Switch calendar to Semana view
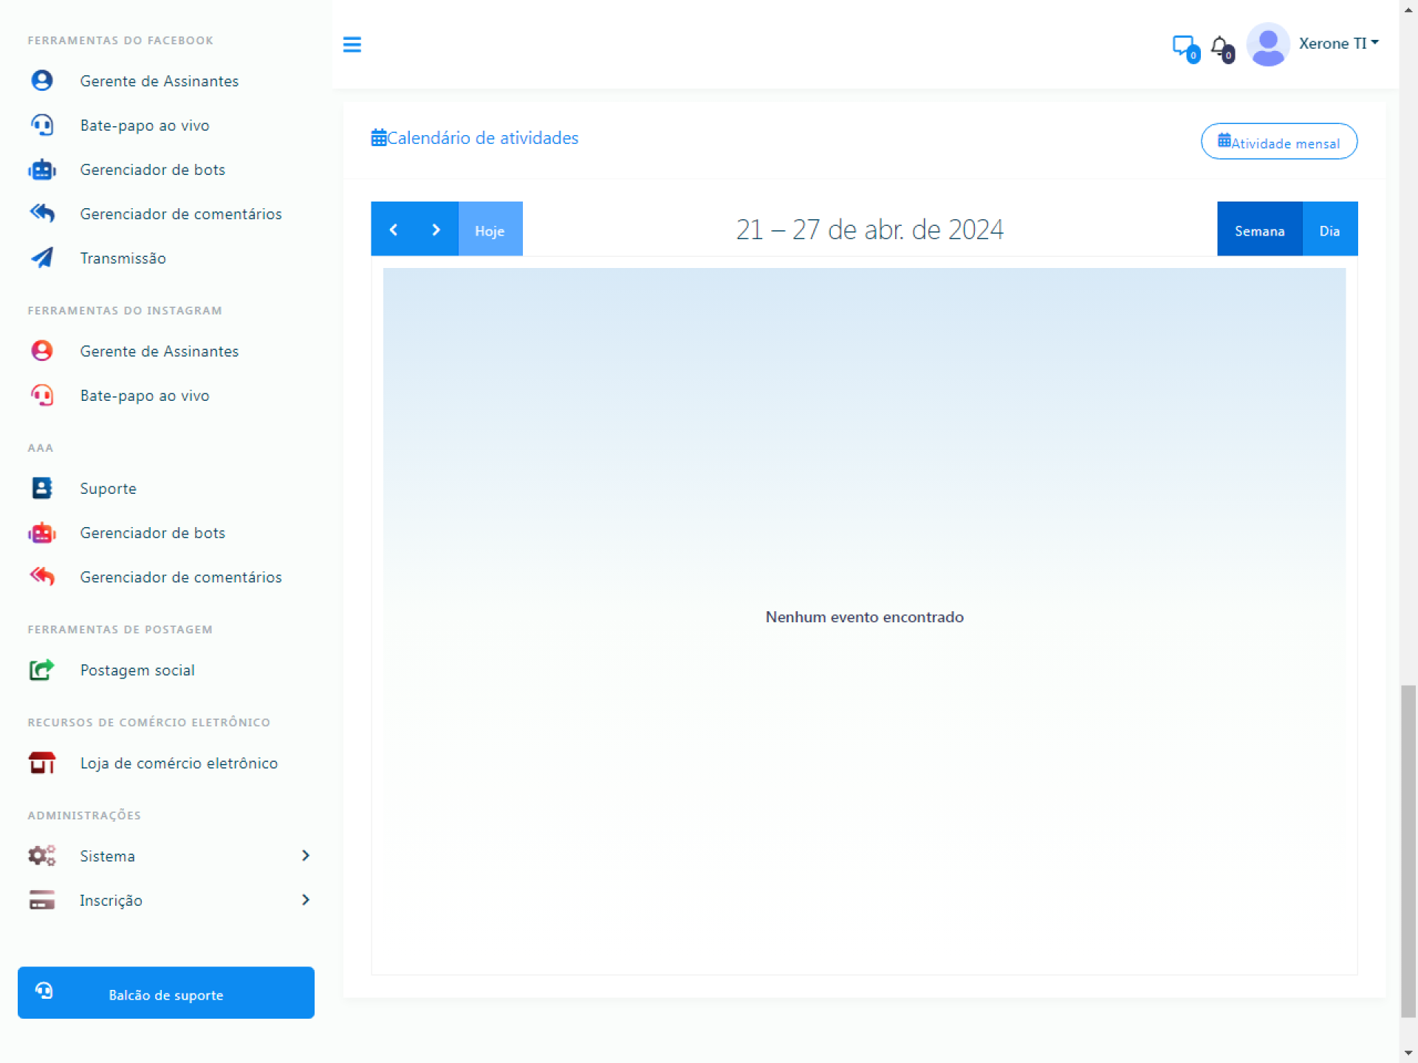The width and height of the screenshot is (1418, 1063). 1259,230
